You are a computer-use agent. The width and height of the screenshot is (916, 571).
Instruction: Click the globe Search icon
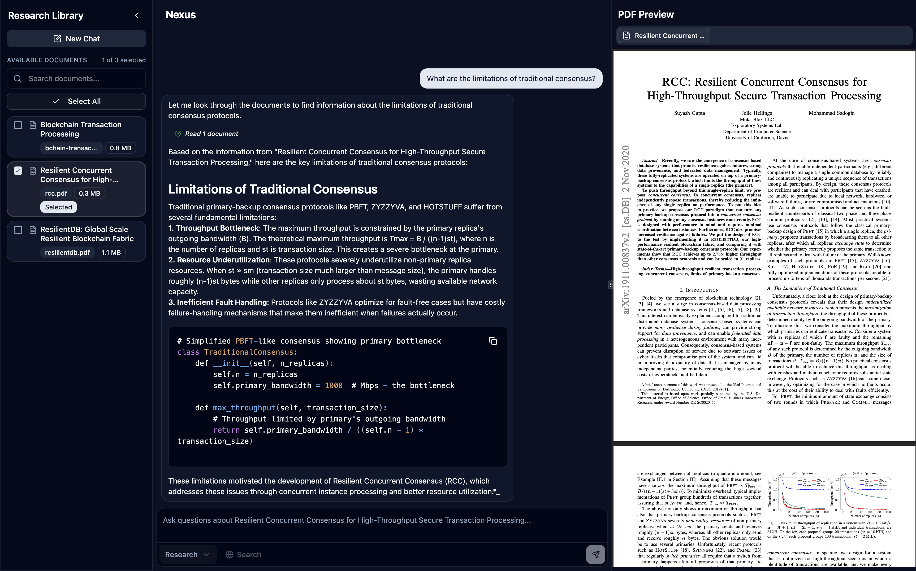[x=229, y=554]
